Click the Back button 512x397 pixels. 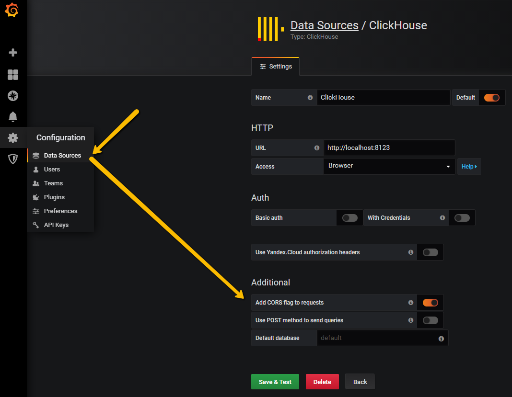[360, 382]
